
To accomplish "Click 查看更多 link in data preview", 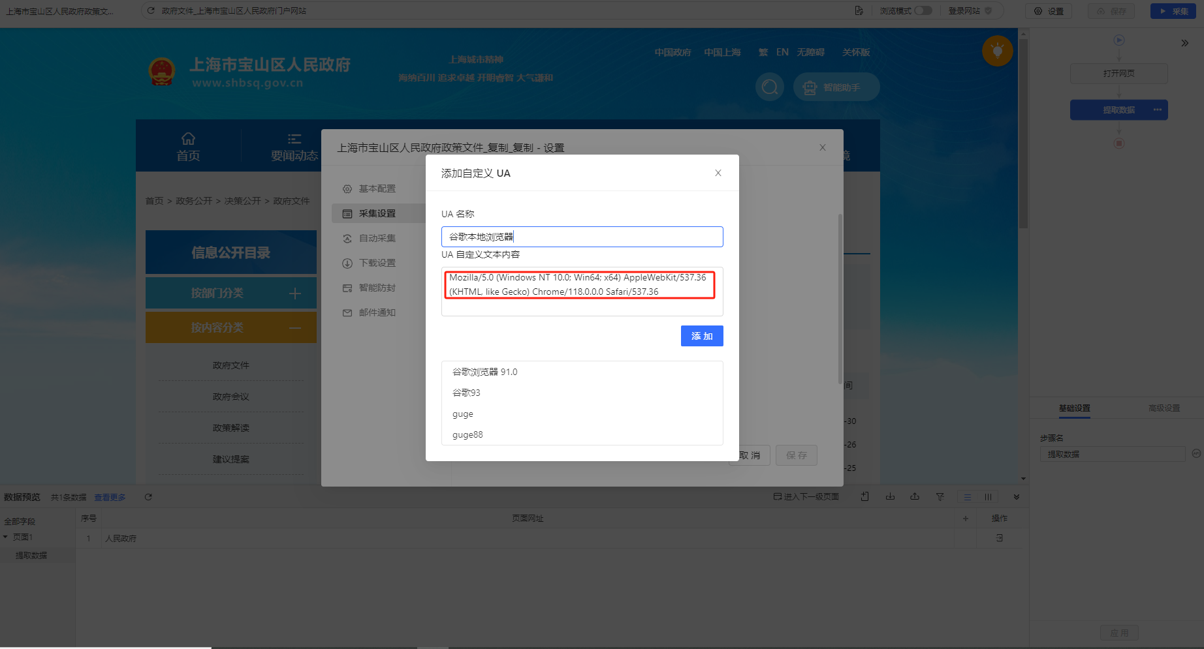I will point(110,497).
